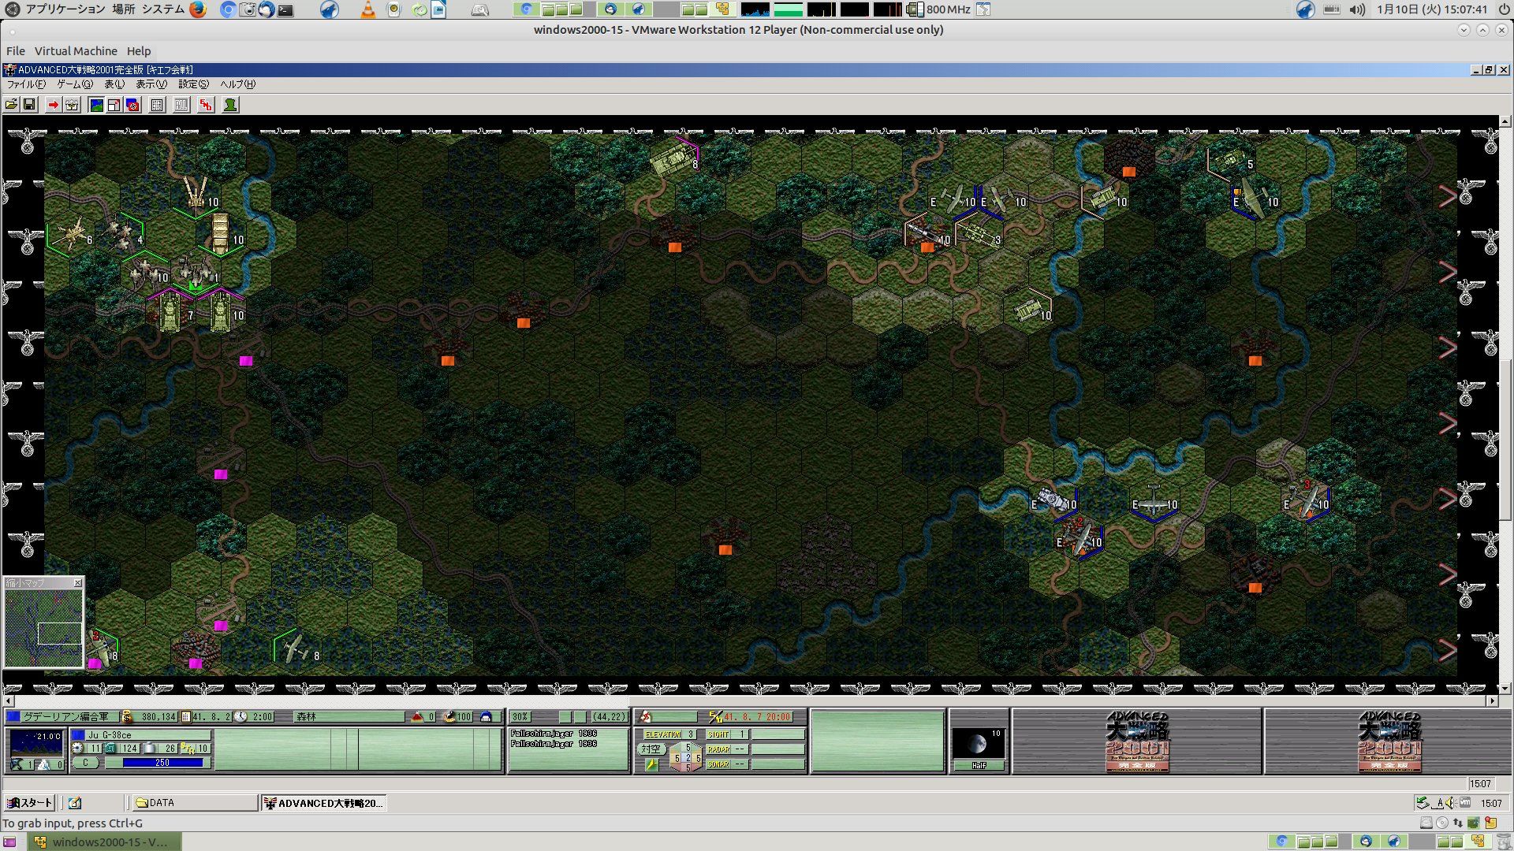Click the clock time icon

[241, 717]
